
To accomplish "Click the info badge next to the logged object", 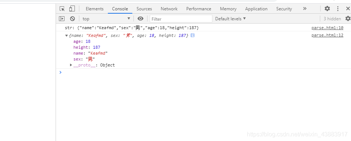I will tap(192, 35).
